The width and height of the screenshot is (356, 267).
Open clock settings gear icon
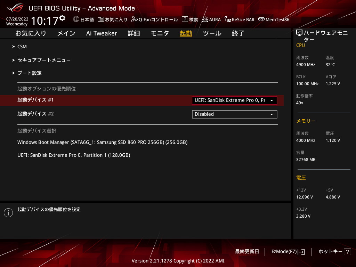(62, 18)
